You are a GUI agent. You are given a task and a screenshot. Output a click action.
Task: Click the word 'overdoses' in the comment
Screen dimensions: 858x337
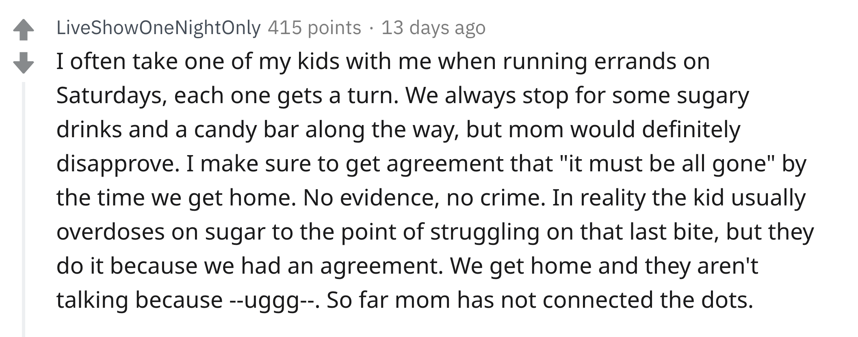click(110, 232)
